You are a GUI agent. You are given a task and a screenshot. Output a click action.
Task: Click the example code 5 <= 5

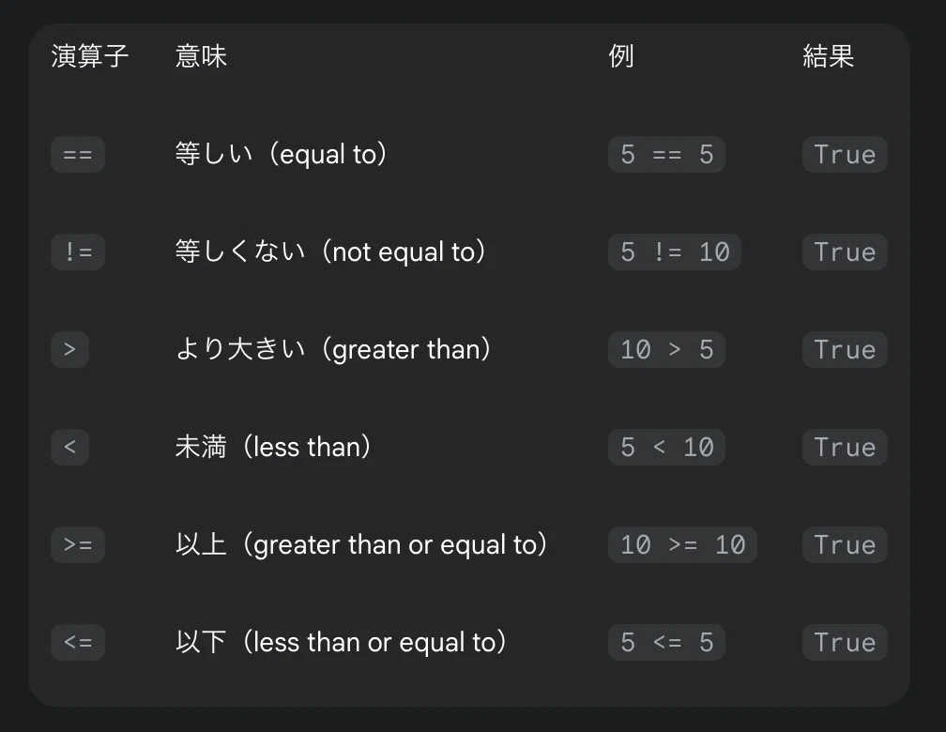(x=666, y=642)
